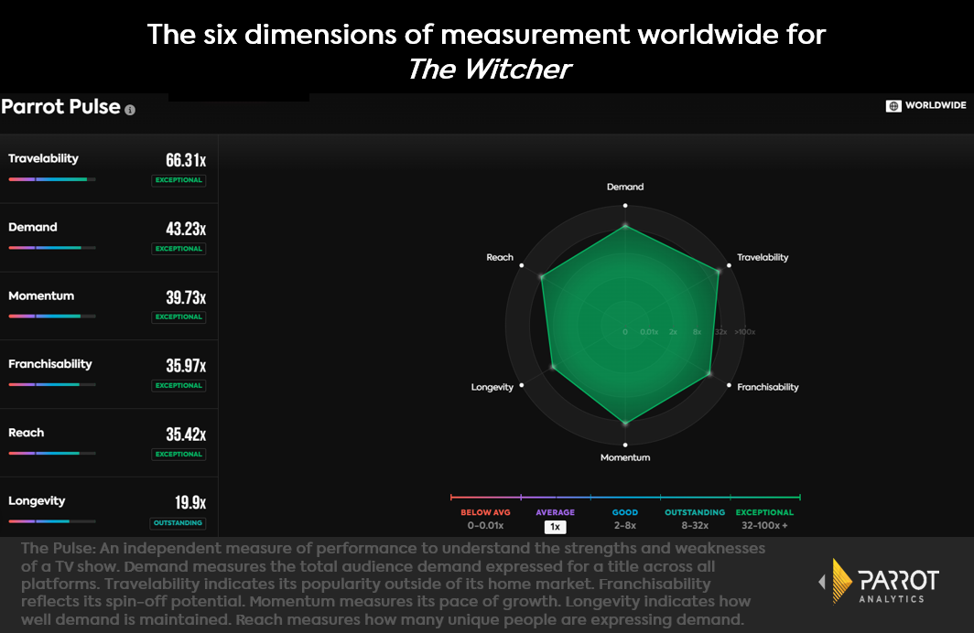Open the Momentum metric row

[x=109, y=306]
